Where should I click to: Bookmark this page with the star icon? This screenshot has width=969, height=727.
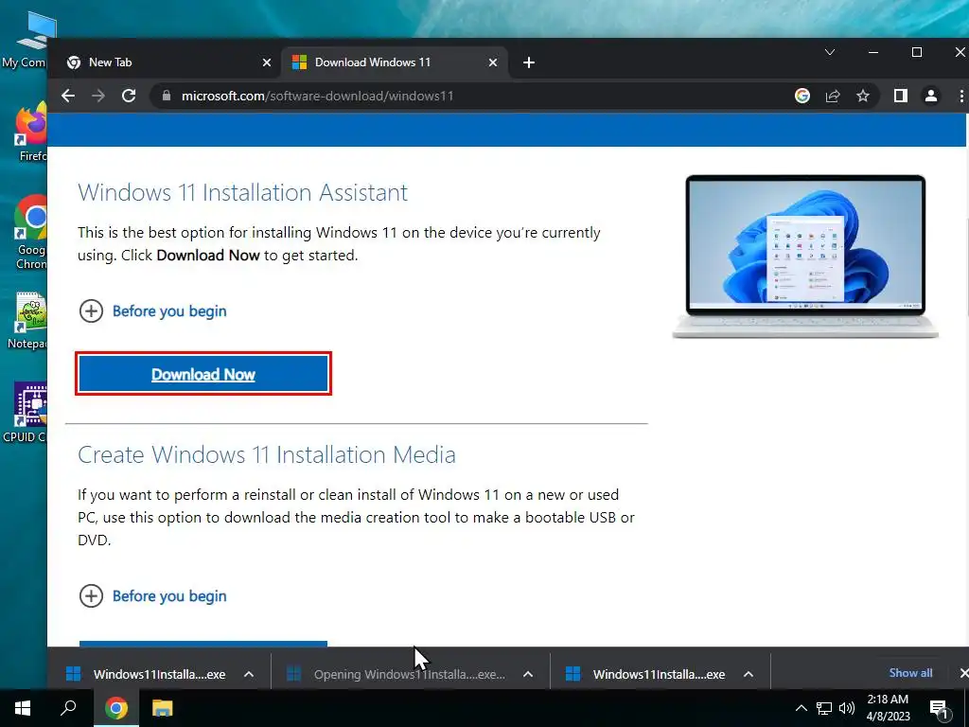(x=863, y=96)
